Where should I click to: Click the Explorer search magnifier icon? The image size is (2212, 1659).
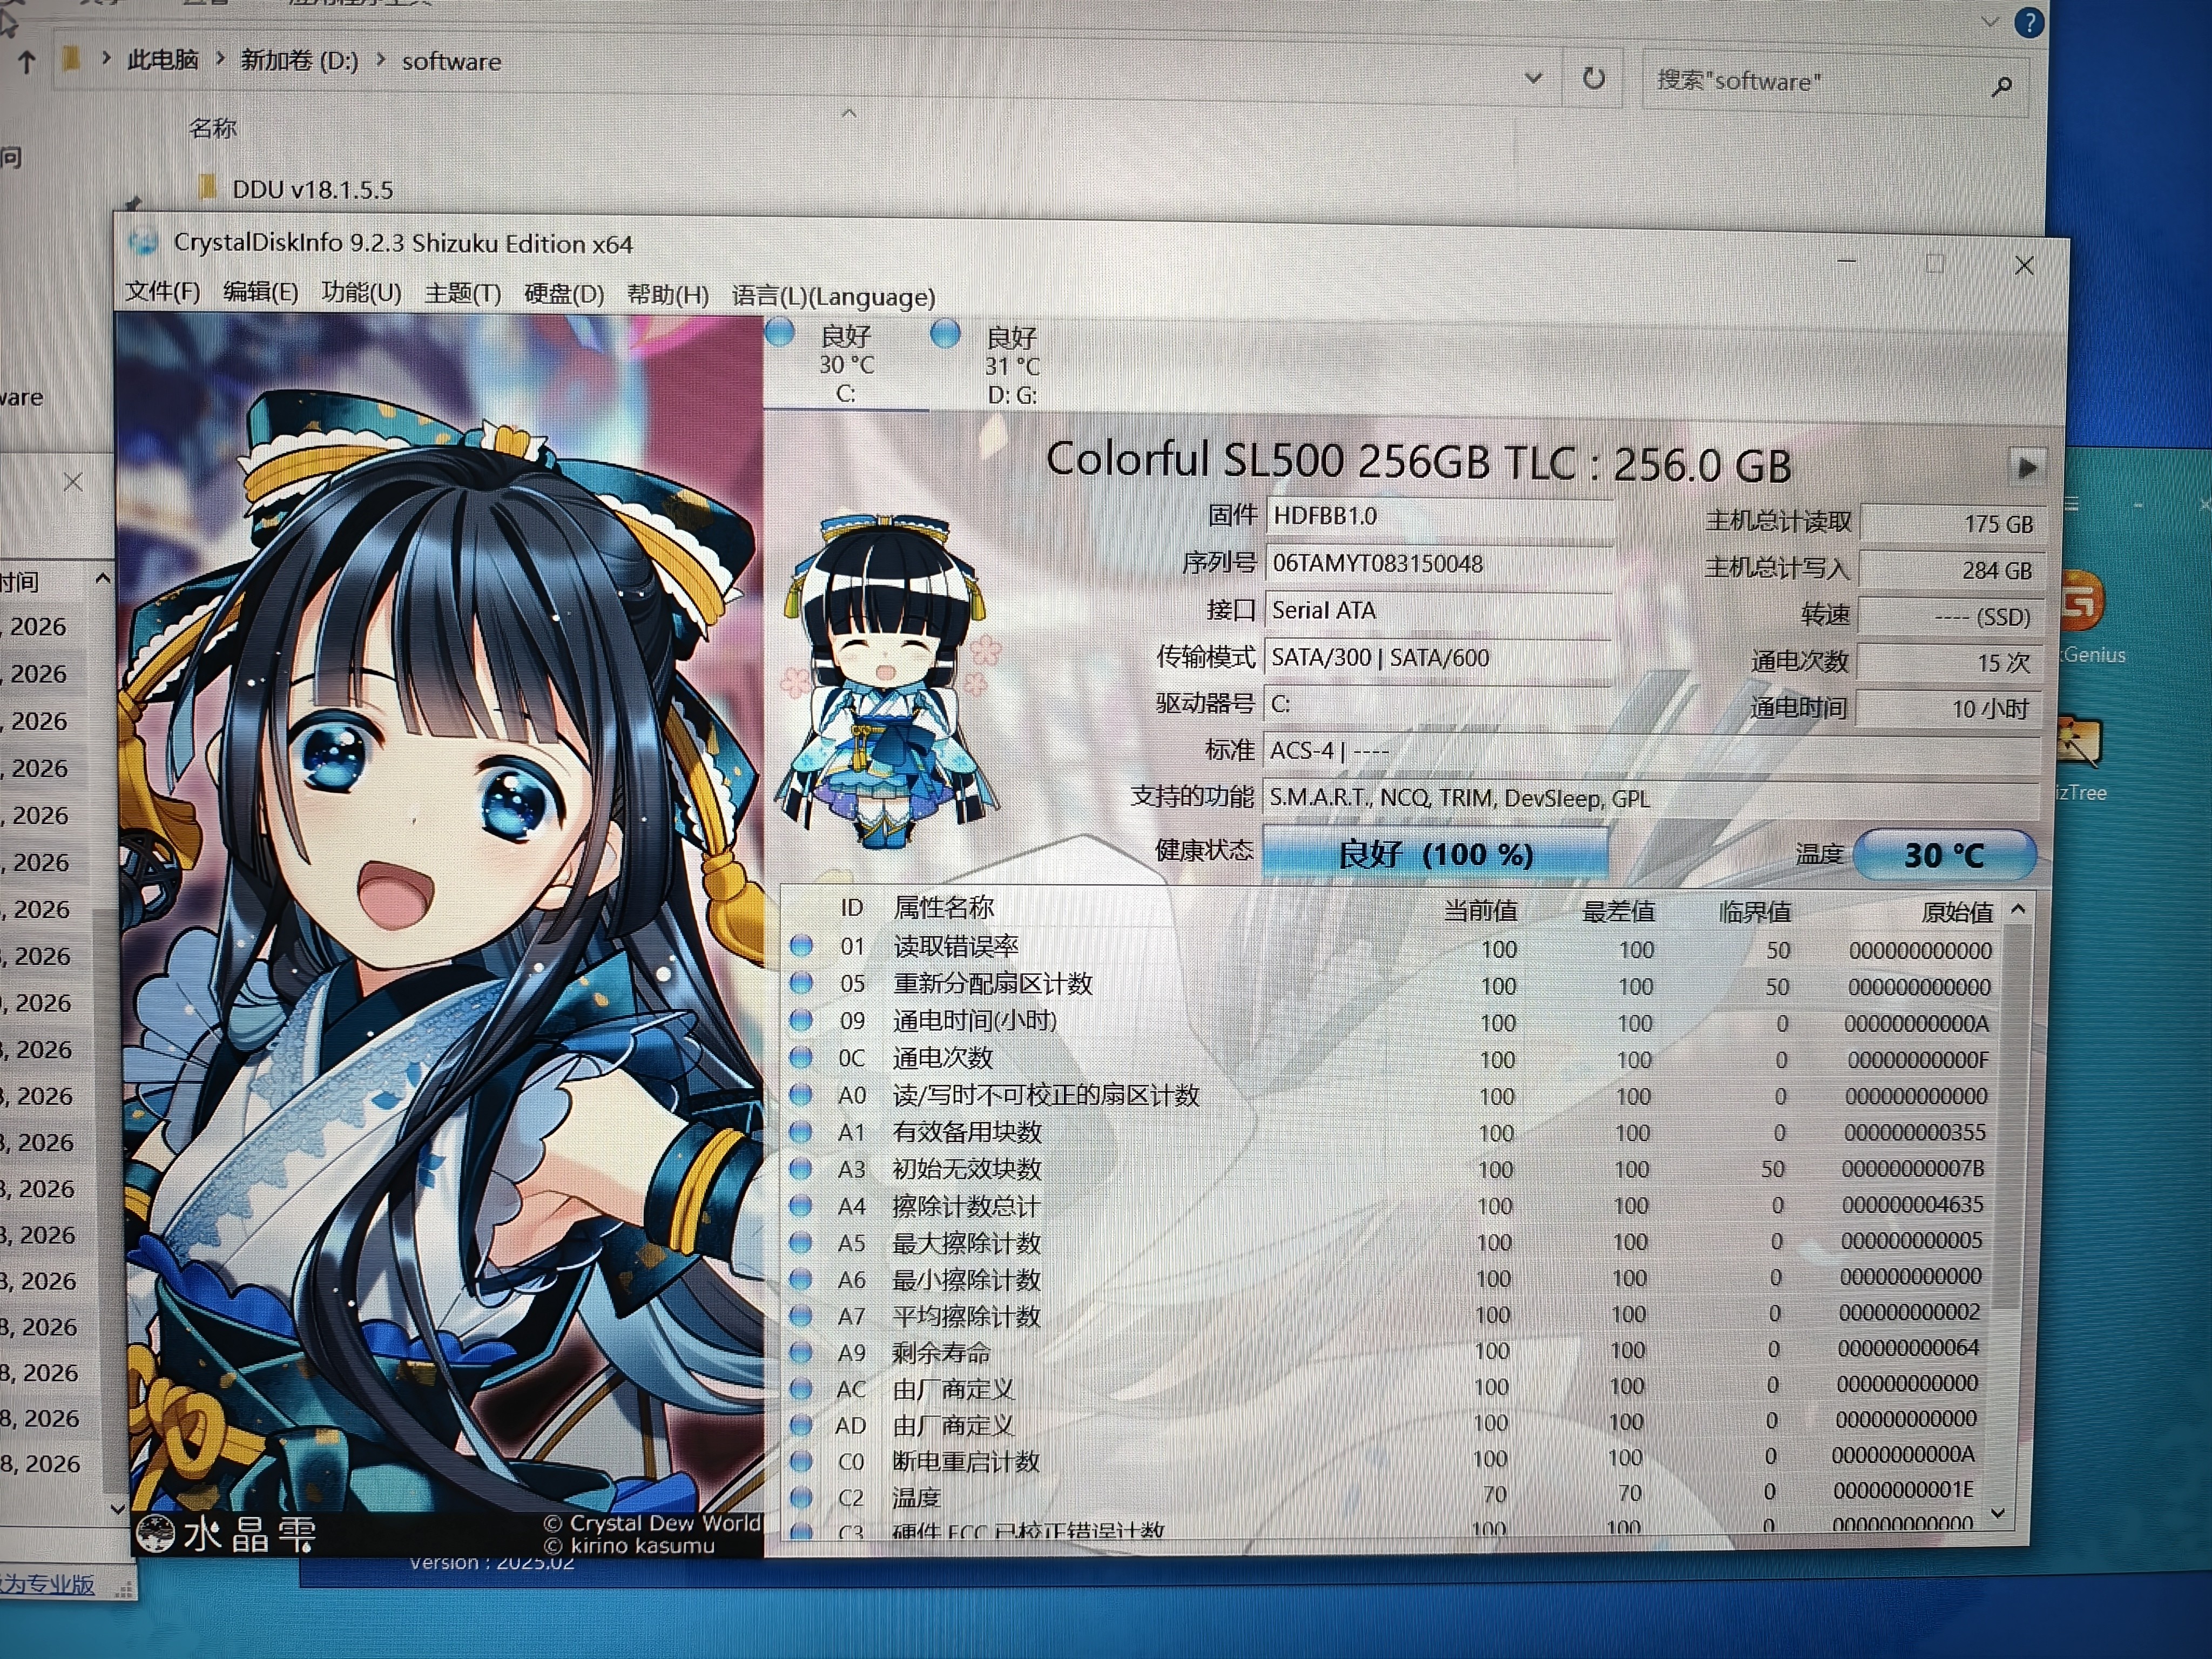click(2001, 87)
